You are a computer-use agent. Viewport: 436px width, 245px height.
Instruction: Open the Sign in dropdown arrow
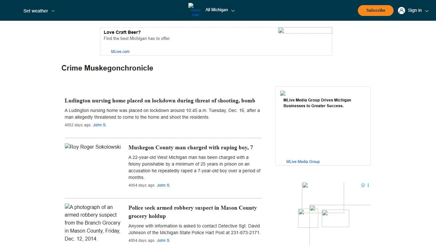coord(427,11)
